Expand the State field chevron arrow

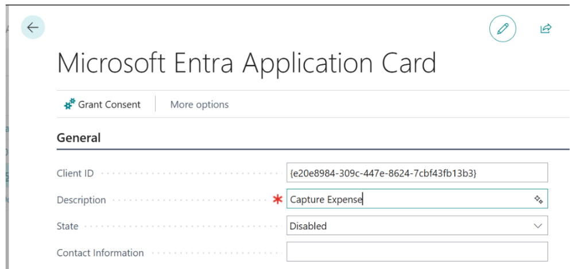click(x=538, y=226)
